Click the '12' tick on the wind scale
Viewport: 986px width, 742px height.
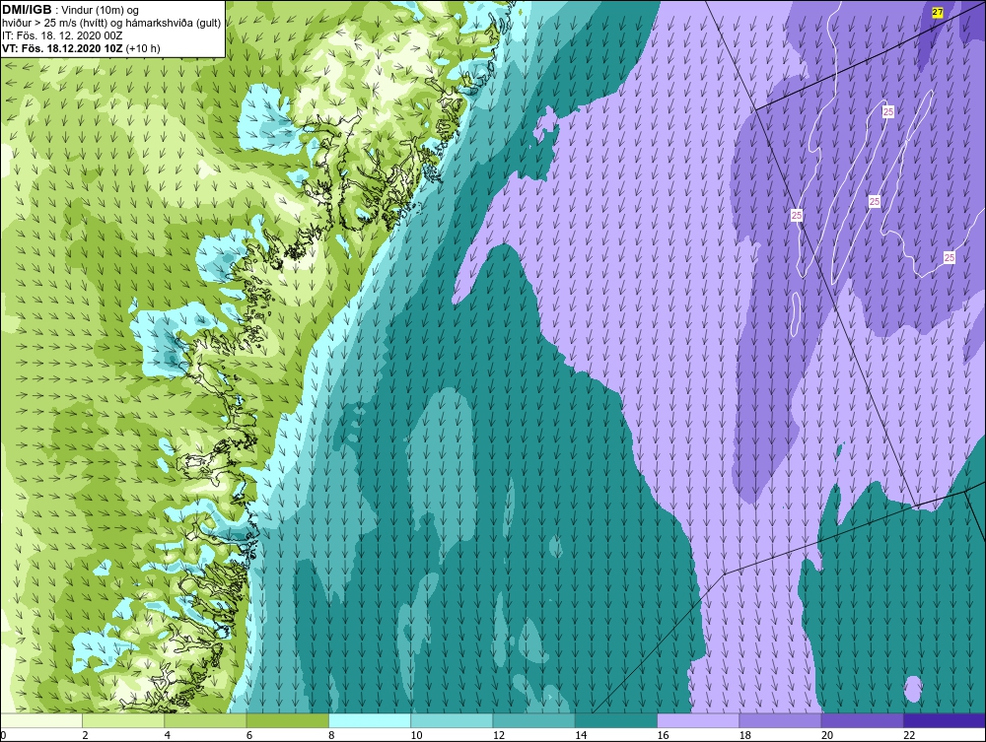coord(499,736)
